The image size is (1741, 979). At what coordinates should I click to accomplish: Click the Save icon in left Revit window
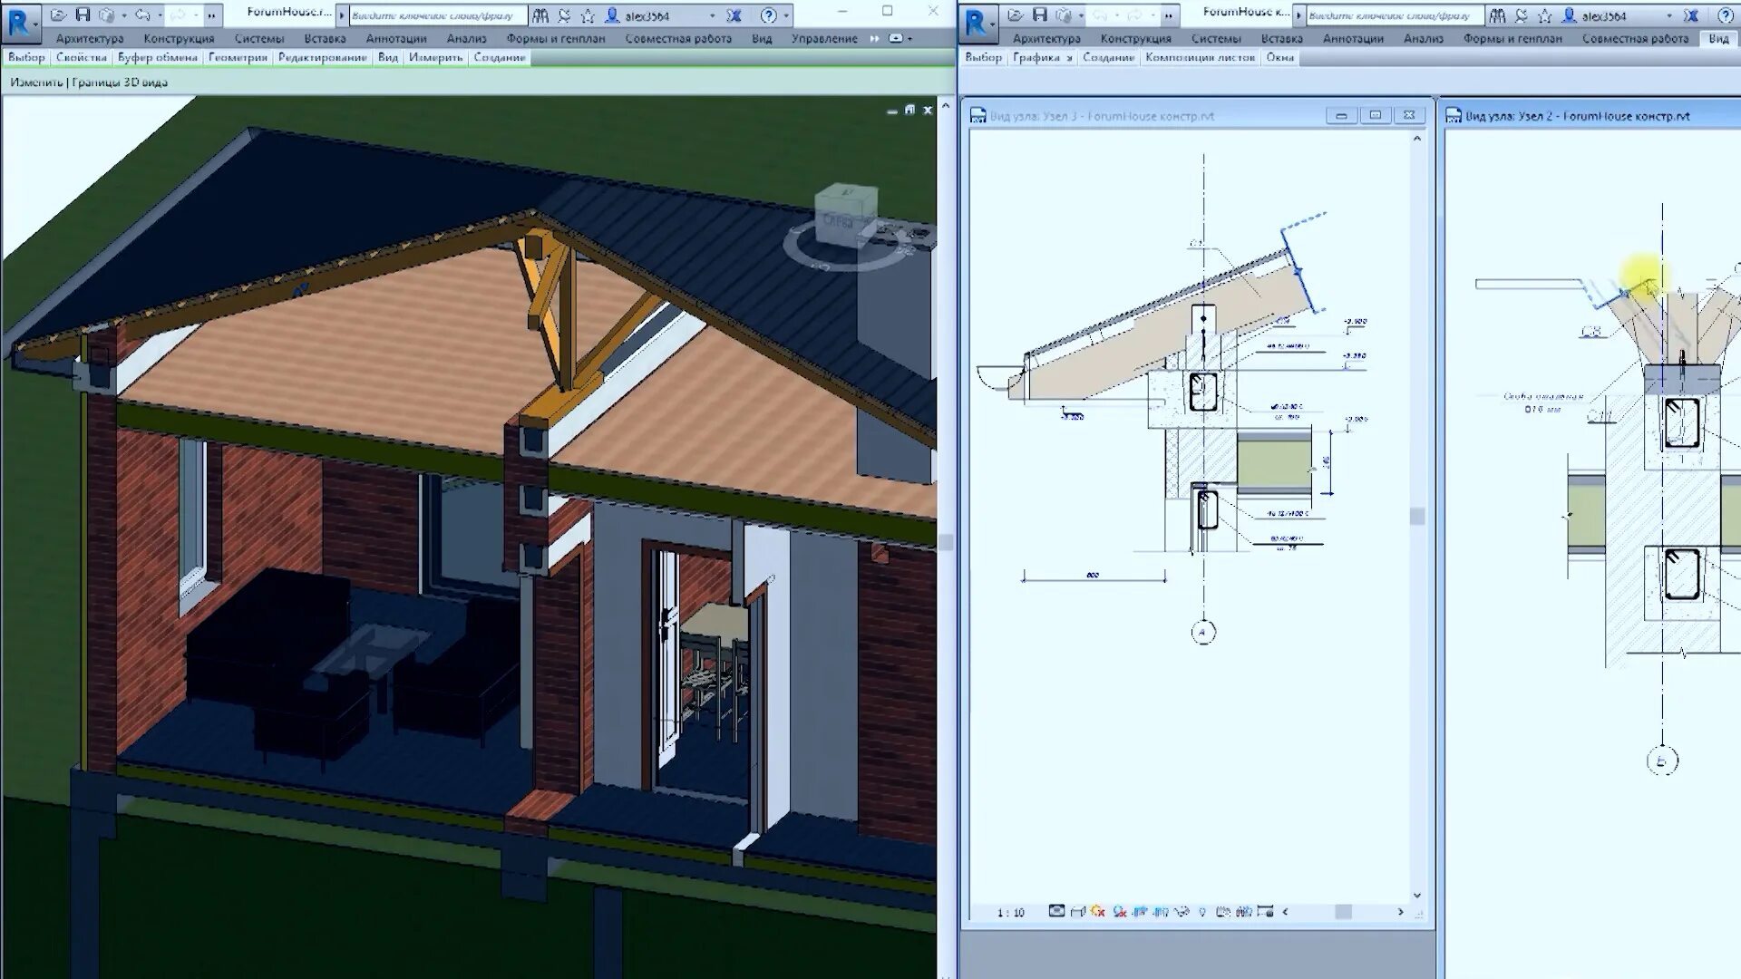(83, 15)
